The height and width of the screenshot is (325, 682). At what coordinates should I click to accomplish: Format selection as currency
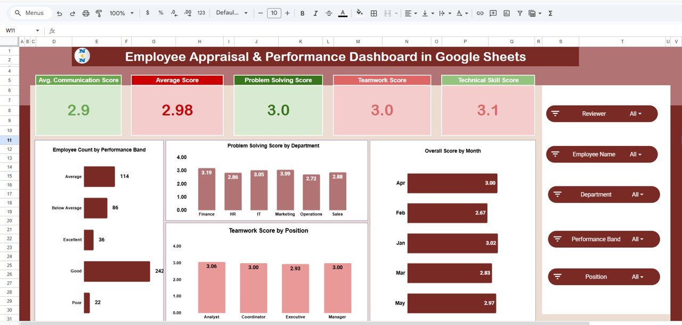coord(148,13)
